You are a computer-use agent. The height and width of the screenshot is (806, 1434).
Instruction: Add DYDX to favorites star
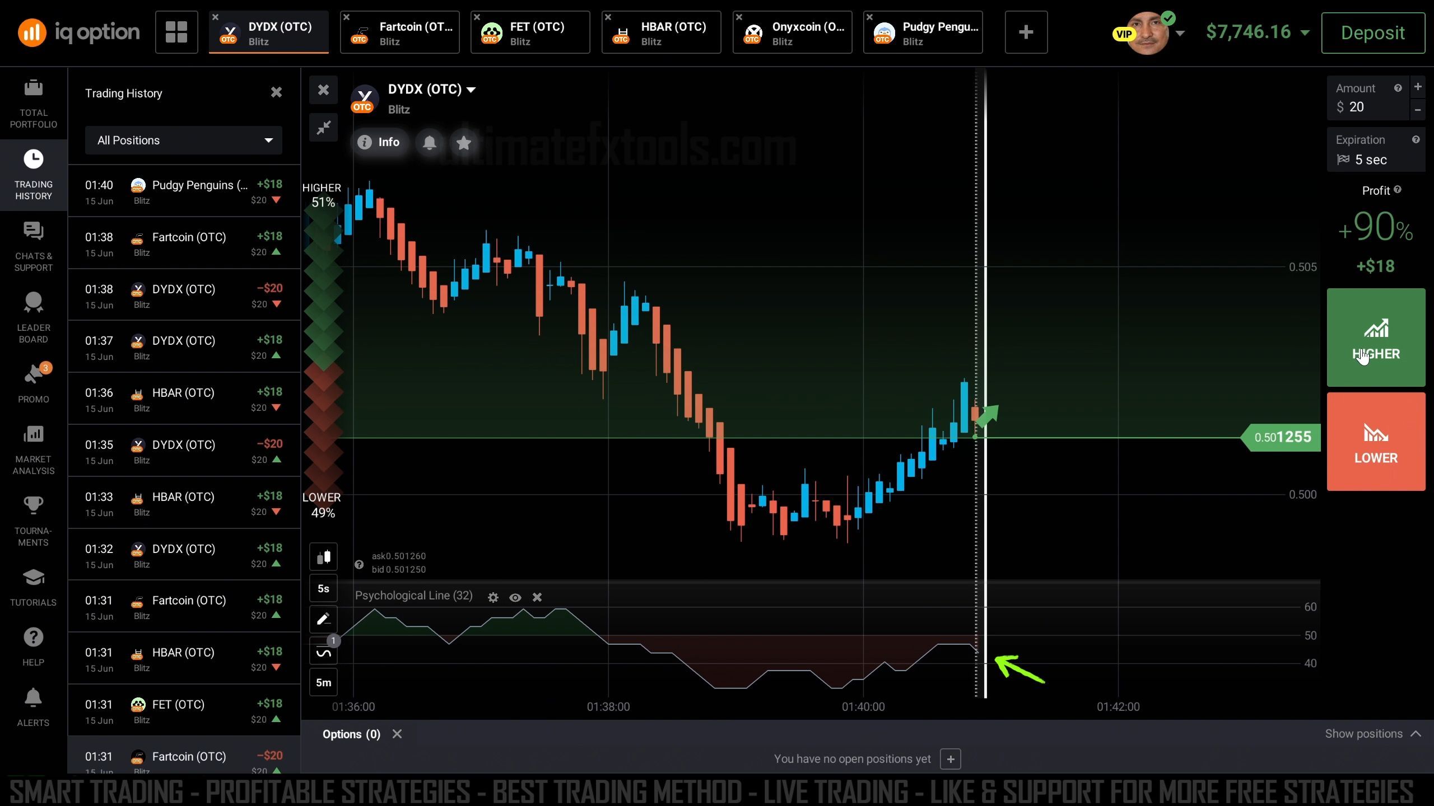coord(463,142)
